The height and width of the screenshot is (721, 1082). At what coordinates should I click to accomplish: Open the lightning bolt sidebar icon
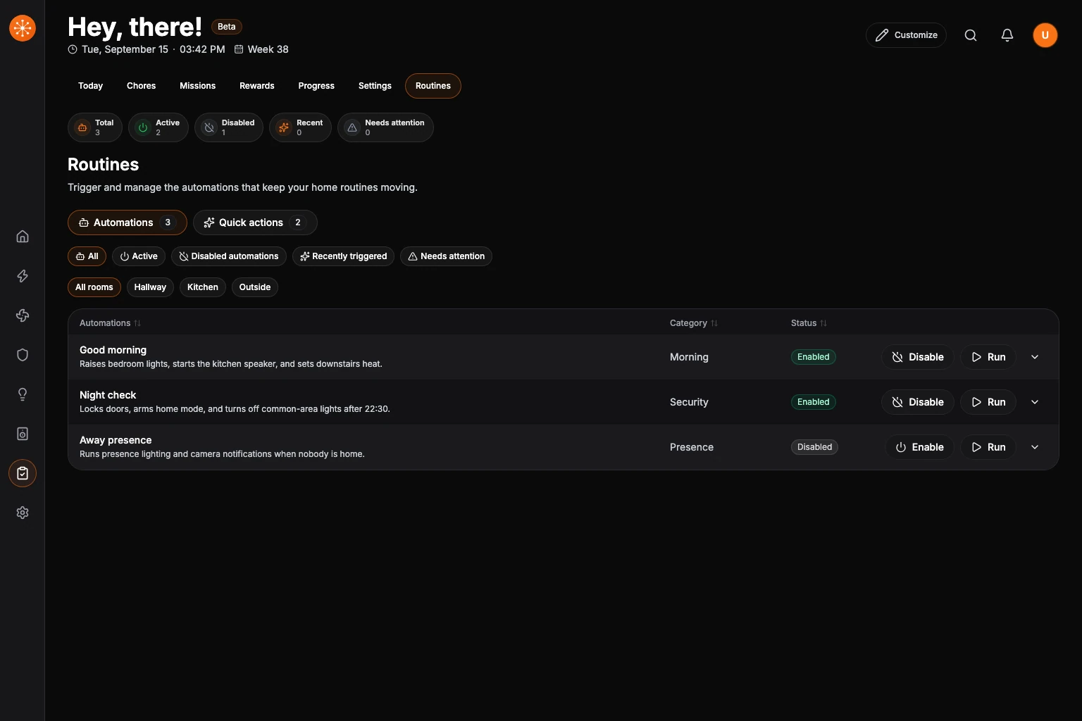[23, 276]
